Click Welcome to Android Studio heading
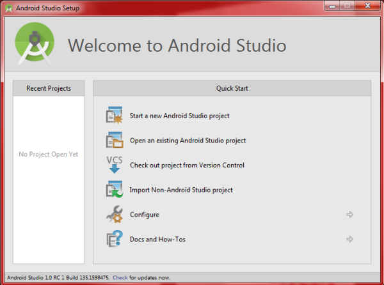Screen dimensions: 384x285 (177, 45)
